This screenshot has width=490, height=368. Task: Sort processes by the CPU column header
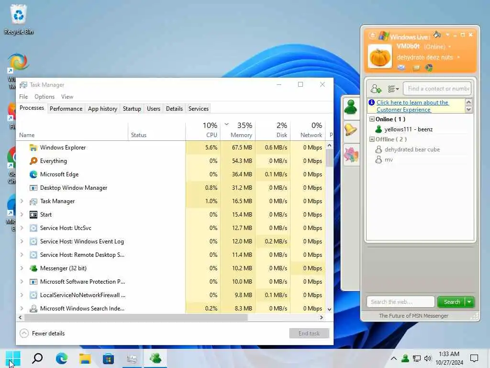(203, 130)
